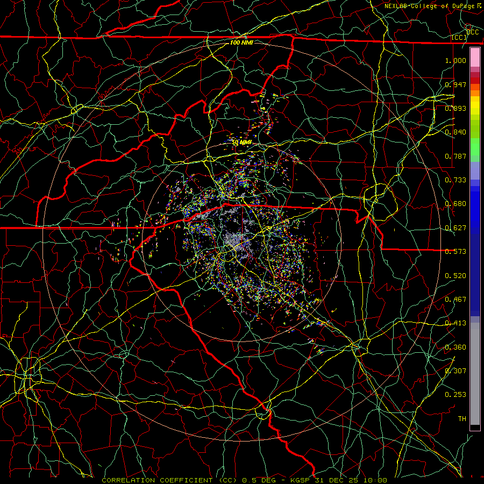
Task: Pick the pink segment of the color bar
Action: click(475, 58)
